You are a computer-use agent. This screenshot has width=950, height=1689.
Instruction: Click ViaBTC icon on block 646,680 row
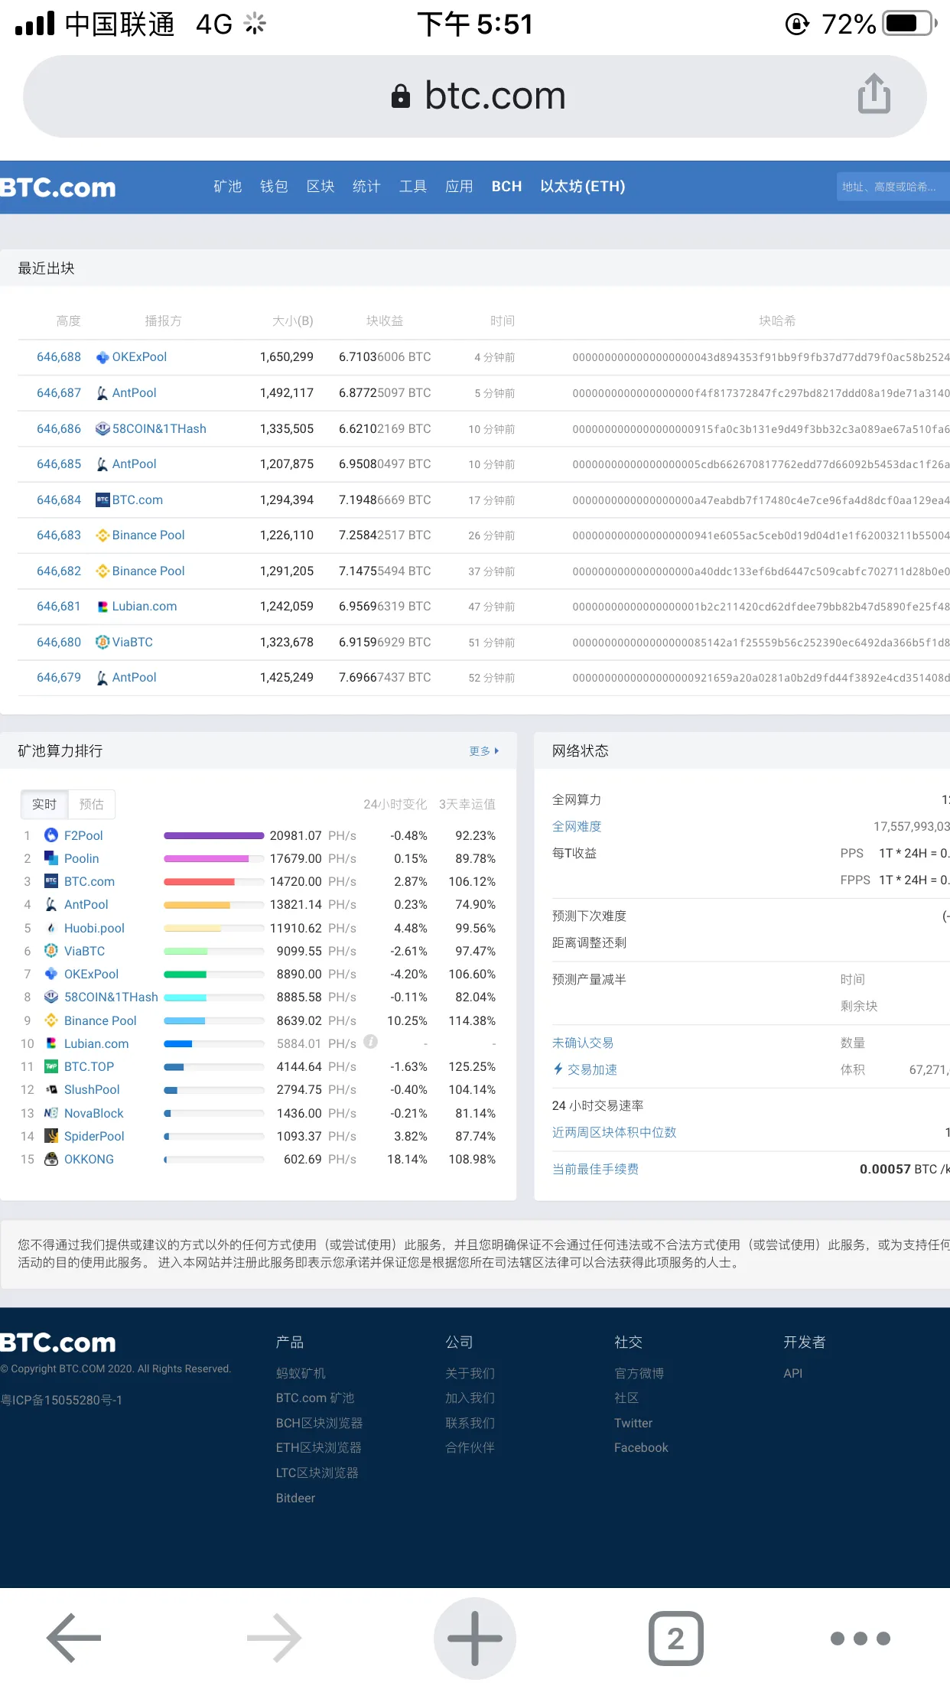click(102, 642)
